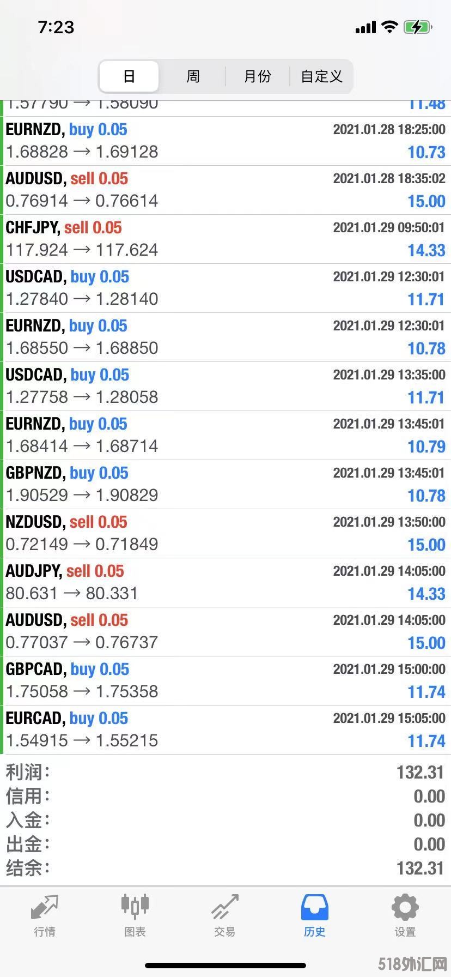Screen dimensions: 451x977
Task: Tap the 结余 balance summary line
Action: click(x=225, y=868)
